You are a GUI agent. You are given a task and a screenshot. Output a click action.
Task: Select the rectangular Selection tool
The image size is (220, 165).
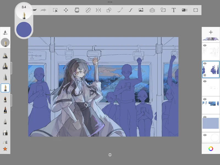(55, 10)
